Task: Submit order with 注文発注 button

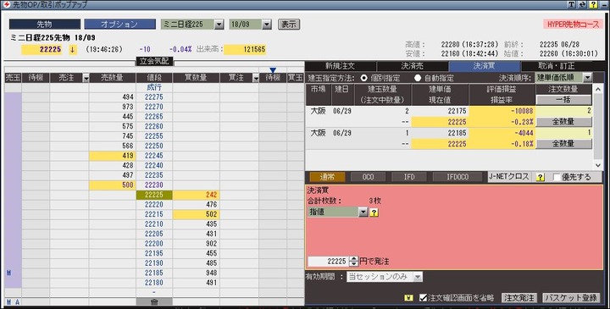Action: click(x=518, y=298)
